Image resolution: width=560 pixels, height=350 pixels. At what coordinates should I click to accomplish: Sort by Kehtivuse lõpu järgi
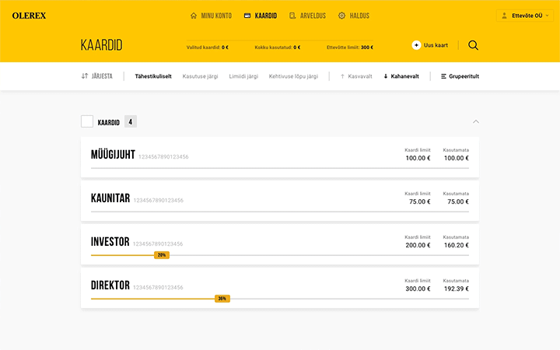click(293, 76)
